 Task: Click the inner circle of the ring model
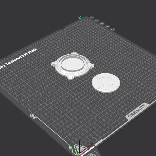point(73,64)
